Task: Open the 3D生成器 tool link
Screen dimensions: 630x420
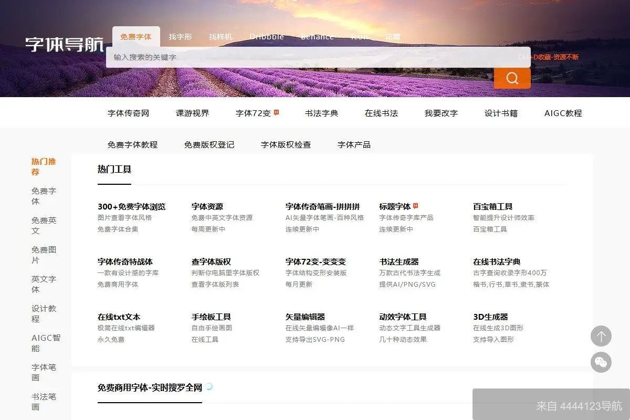Action: pyautogui.click(x=491, y=316)
